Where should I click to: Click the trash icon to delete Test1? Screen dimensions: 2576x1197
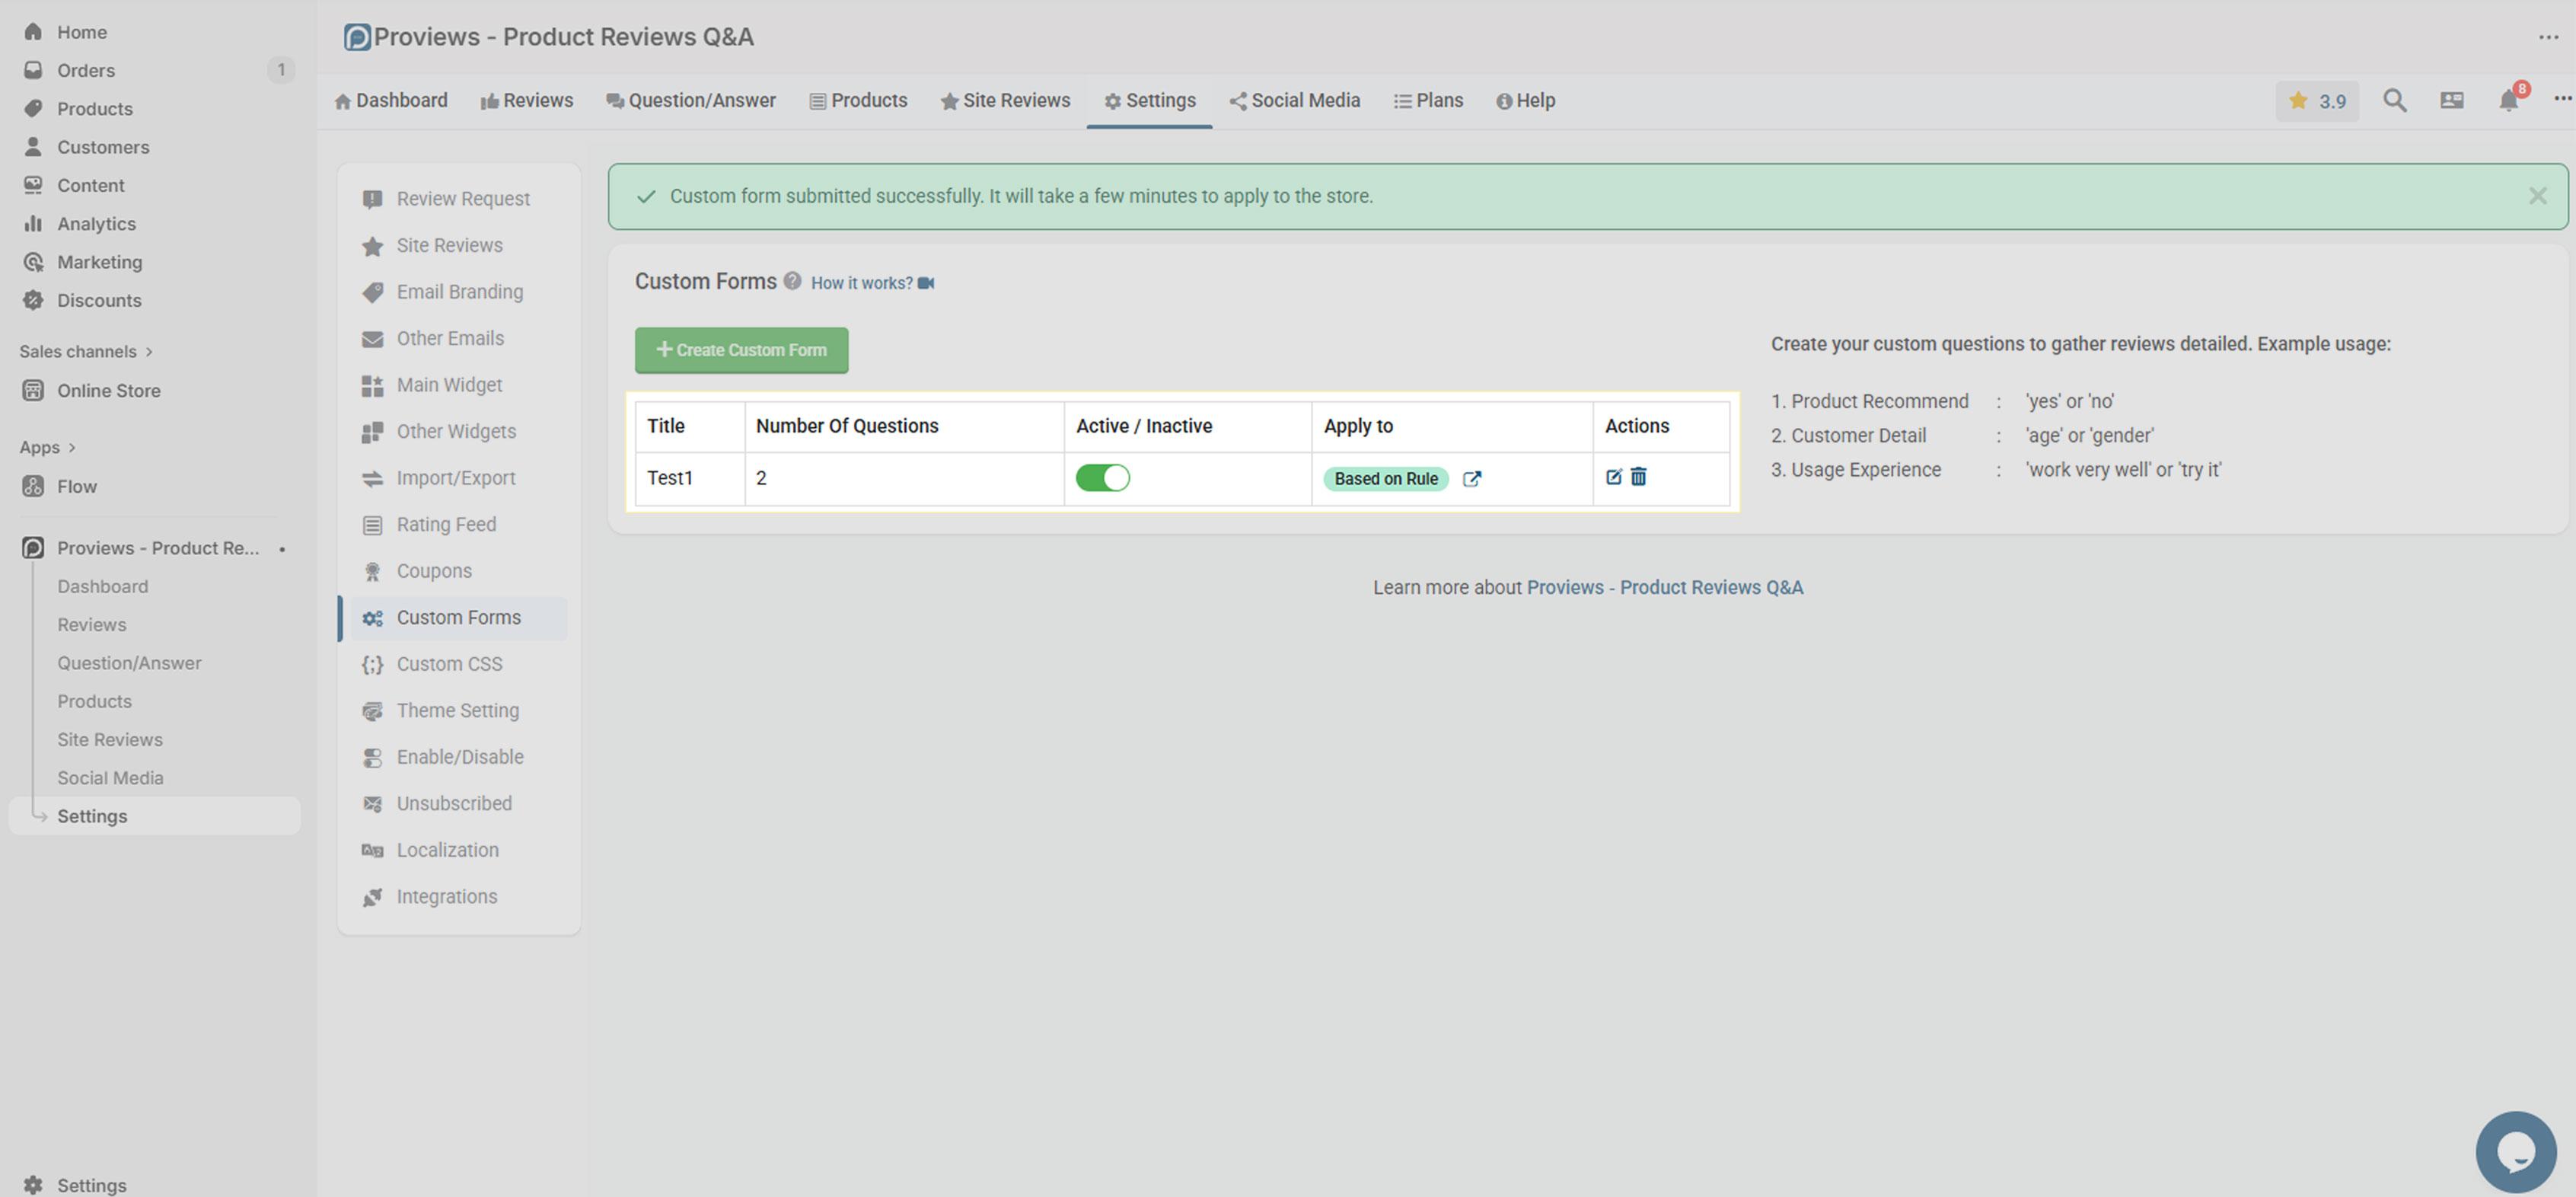(x=1638, y=477)
